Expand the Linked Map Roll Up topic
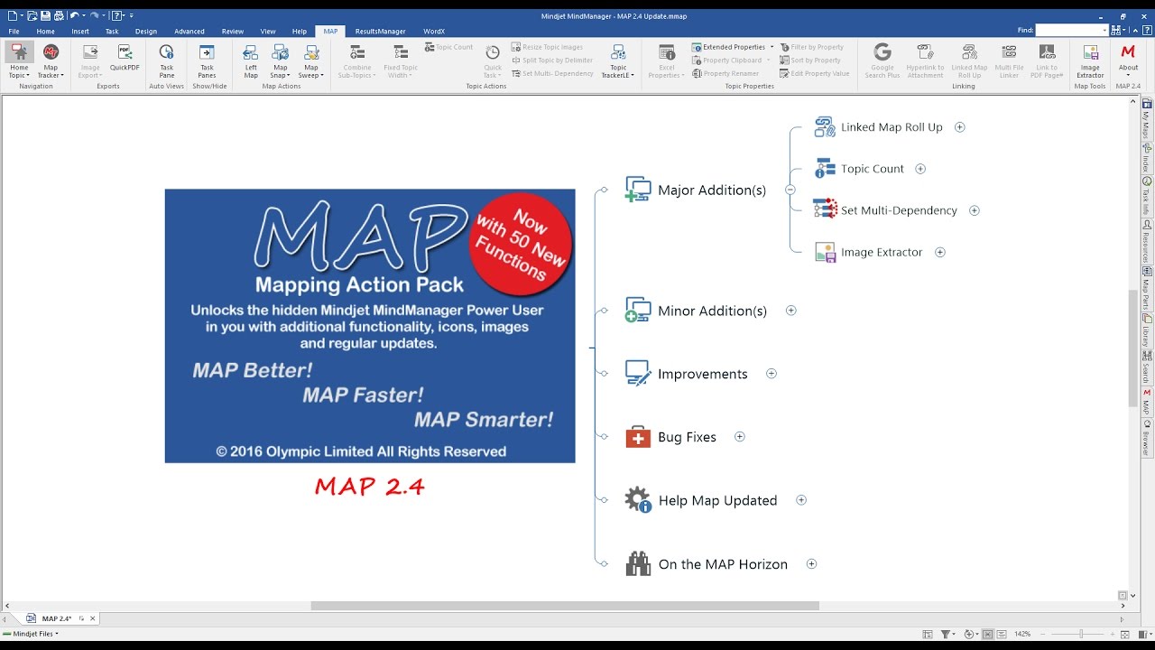The height and width of the screenshot is (650, 1155). point(960,127)
